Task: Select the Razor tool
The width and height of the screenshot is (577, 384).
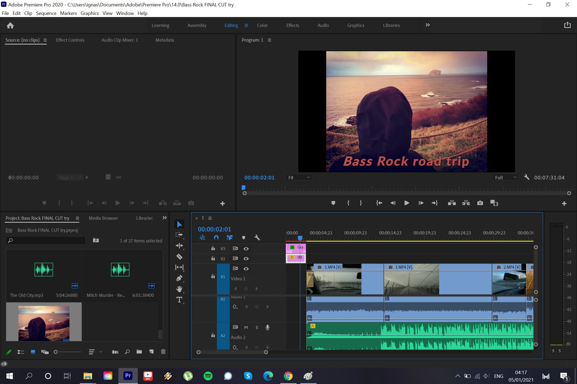Action: pyautogui.click(x=179, y=257)
